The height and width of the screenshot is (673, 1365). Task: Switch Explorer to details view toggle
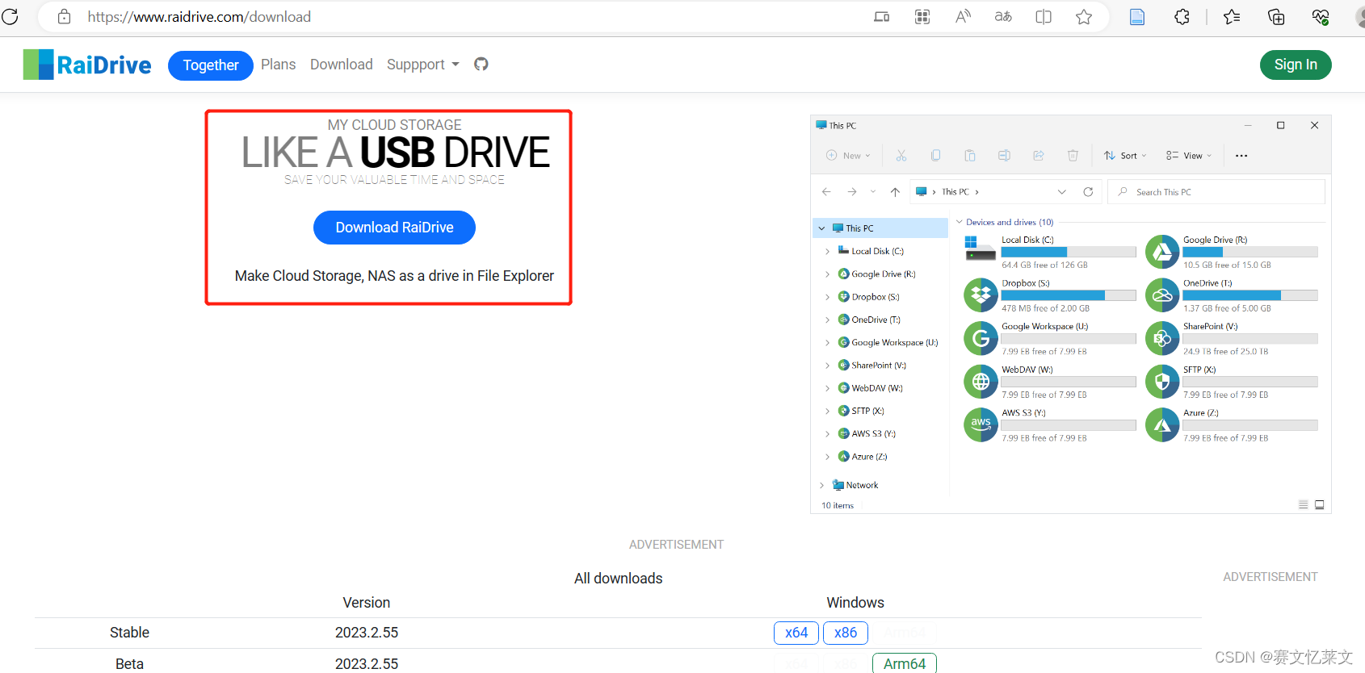pyautogui.click(x=1303, y=505)
